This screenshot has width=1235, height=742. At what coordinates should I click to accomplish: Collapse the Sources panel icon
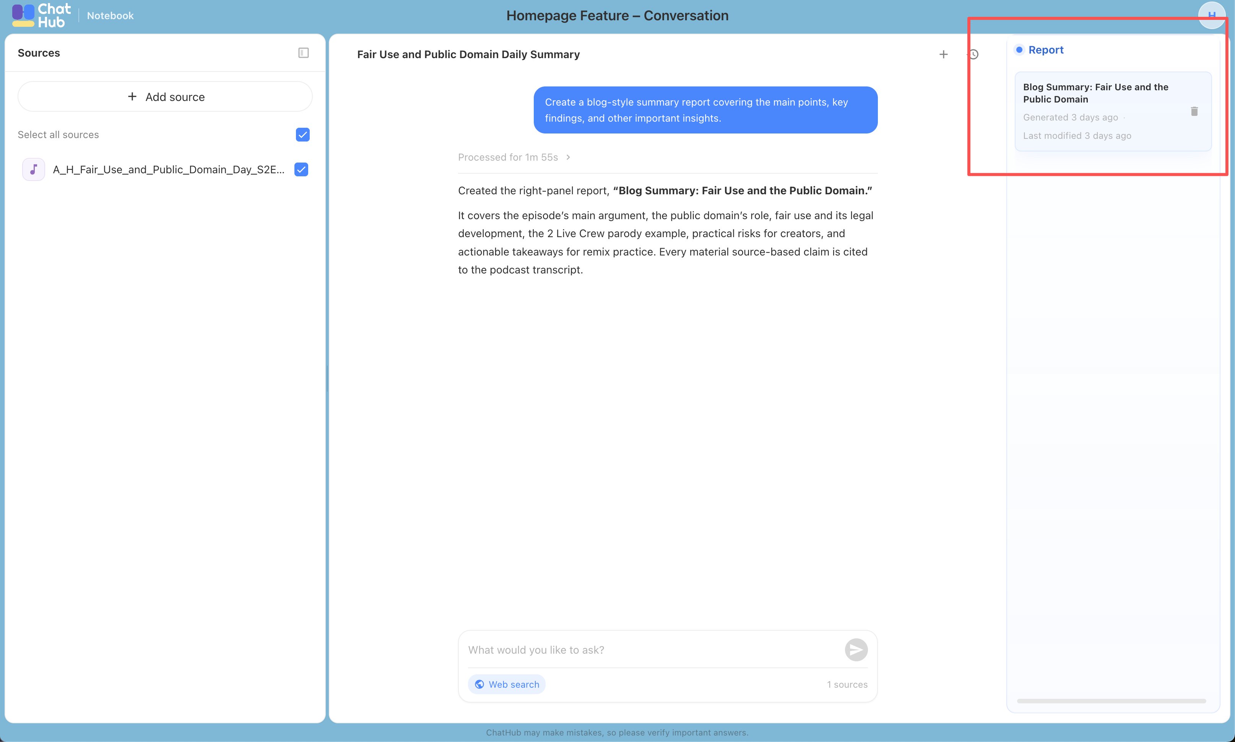point(303,52)
